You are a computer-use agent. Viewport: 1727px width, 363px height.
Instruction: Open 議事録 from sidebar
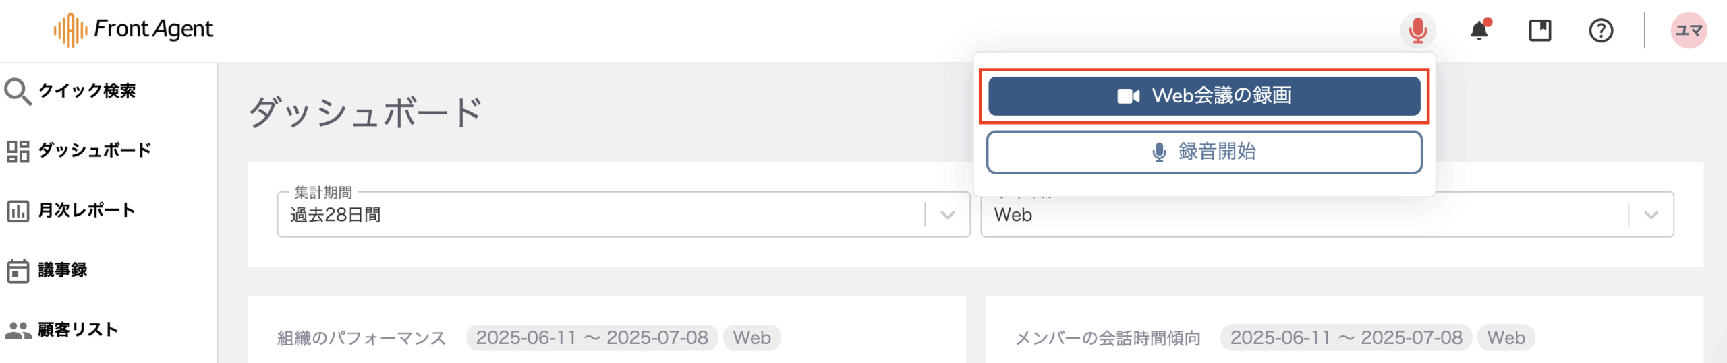[63, 270]
